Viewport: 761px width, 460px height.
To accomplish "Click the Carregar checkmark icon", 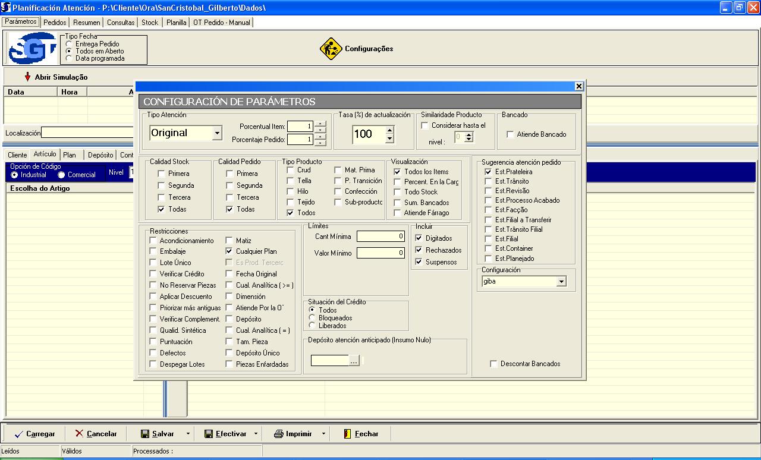I will pyautogui.click(x=18, y=434).
